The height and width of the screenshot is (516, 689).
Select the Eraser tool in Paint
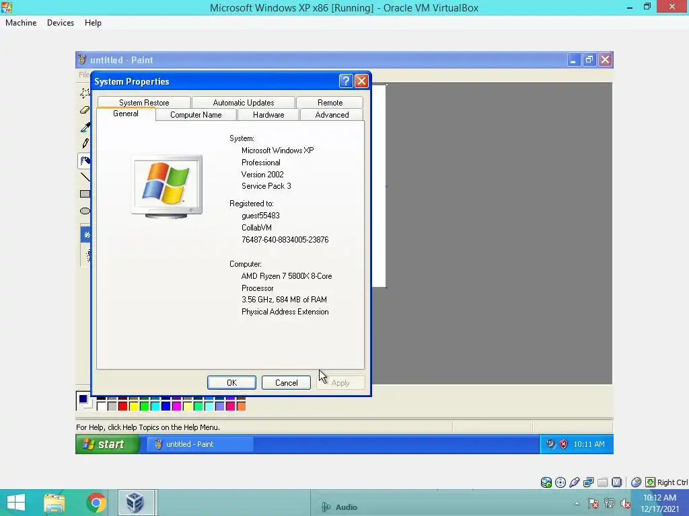click(85, 110)
